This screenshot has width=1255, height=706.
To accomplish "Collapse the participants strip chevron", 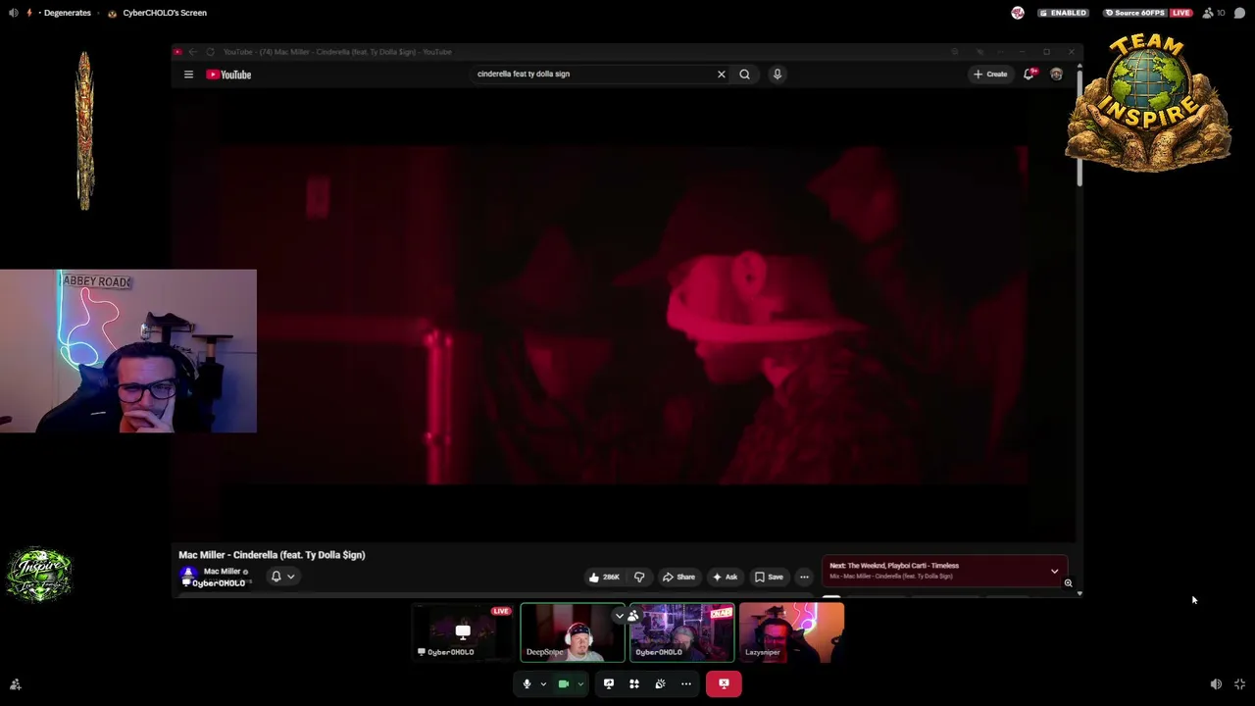I will (x=620, y=616).
